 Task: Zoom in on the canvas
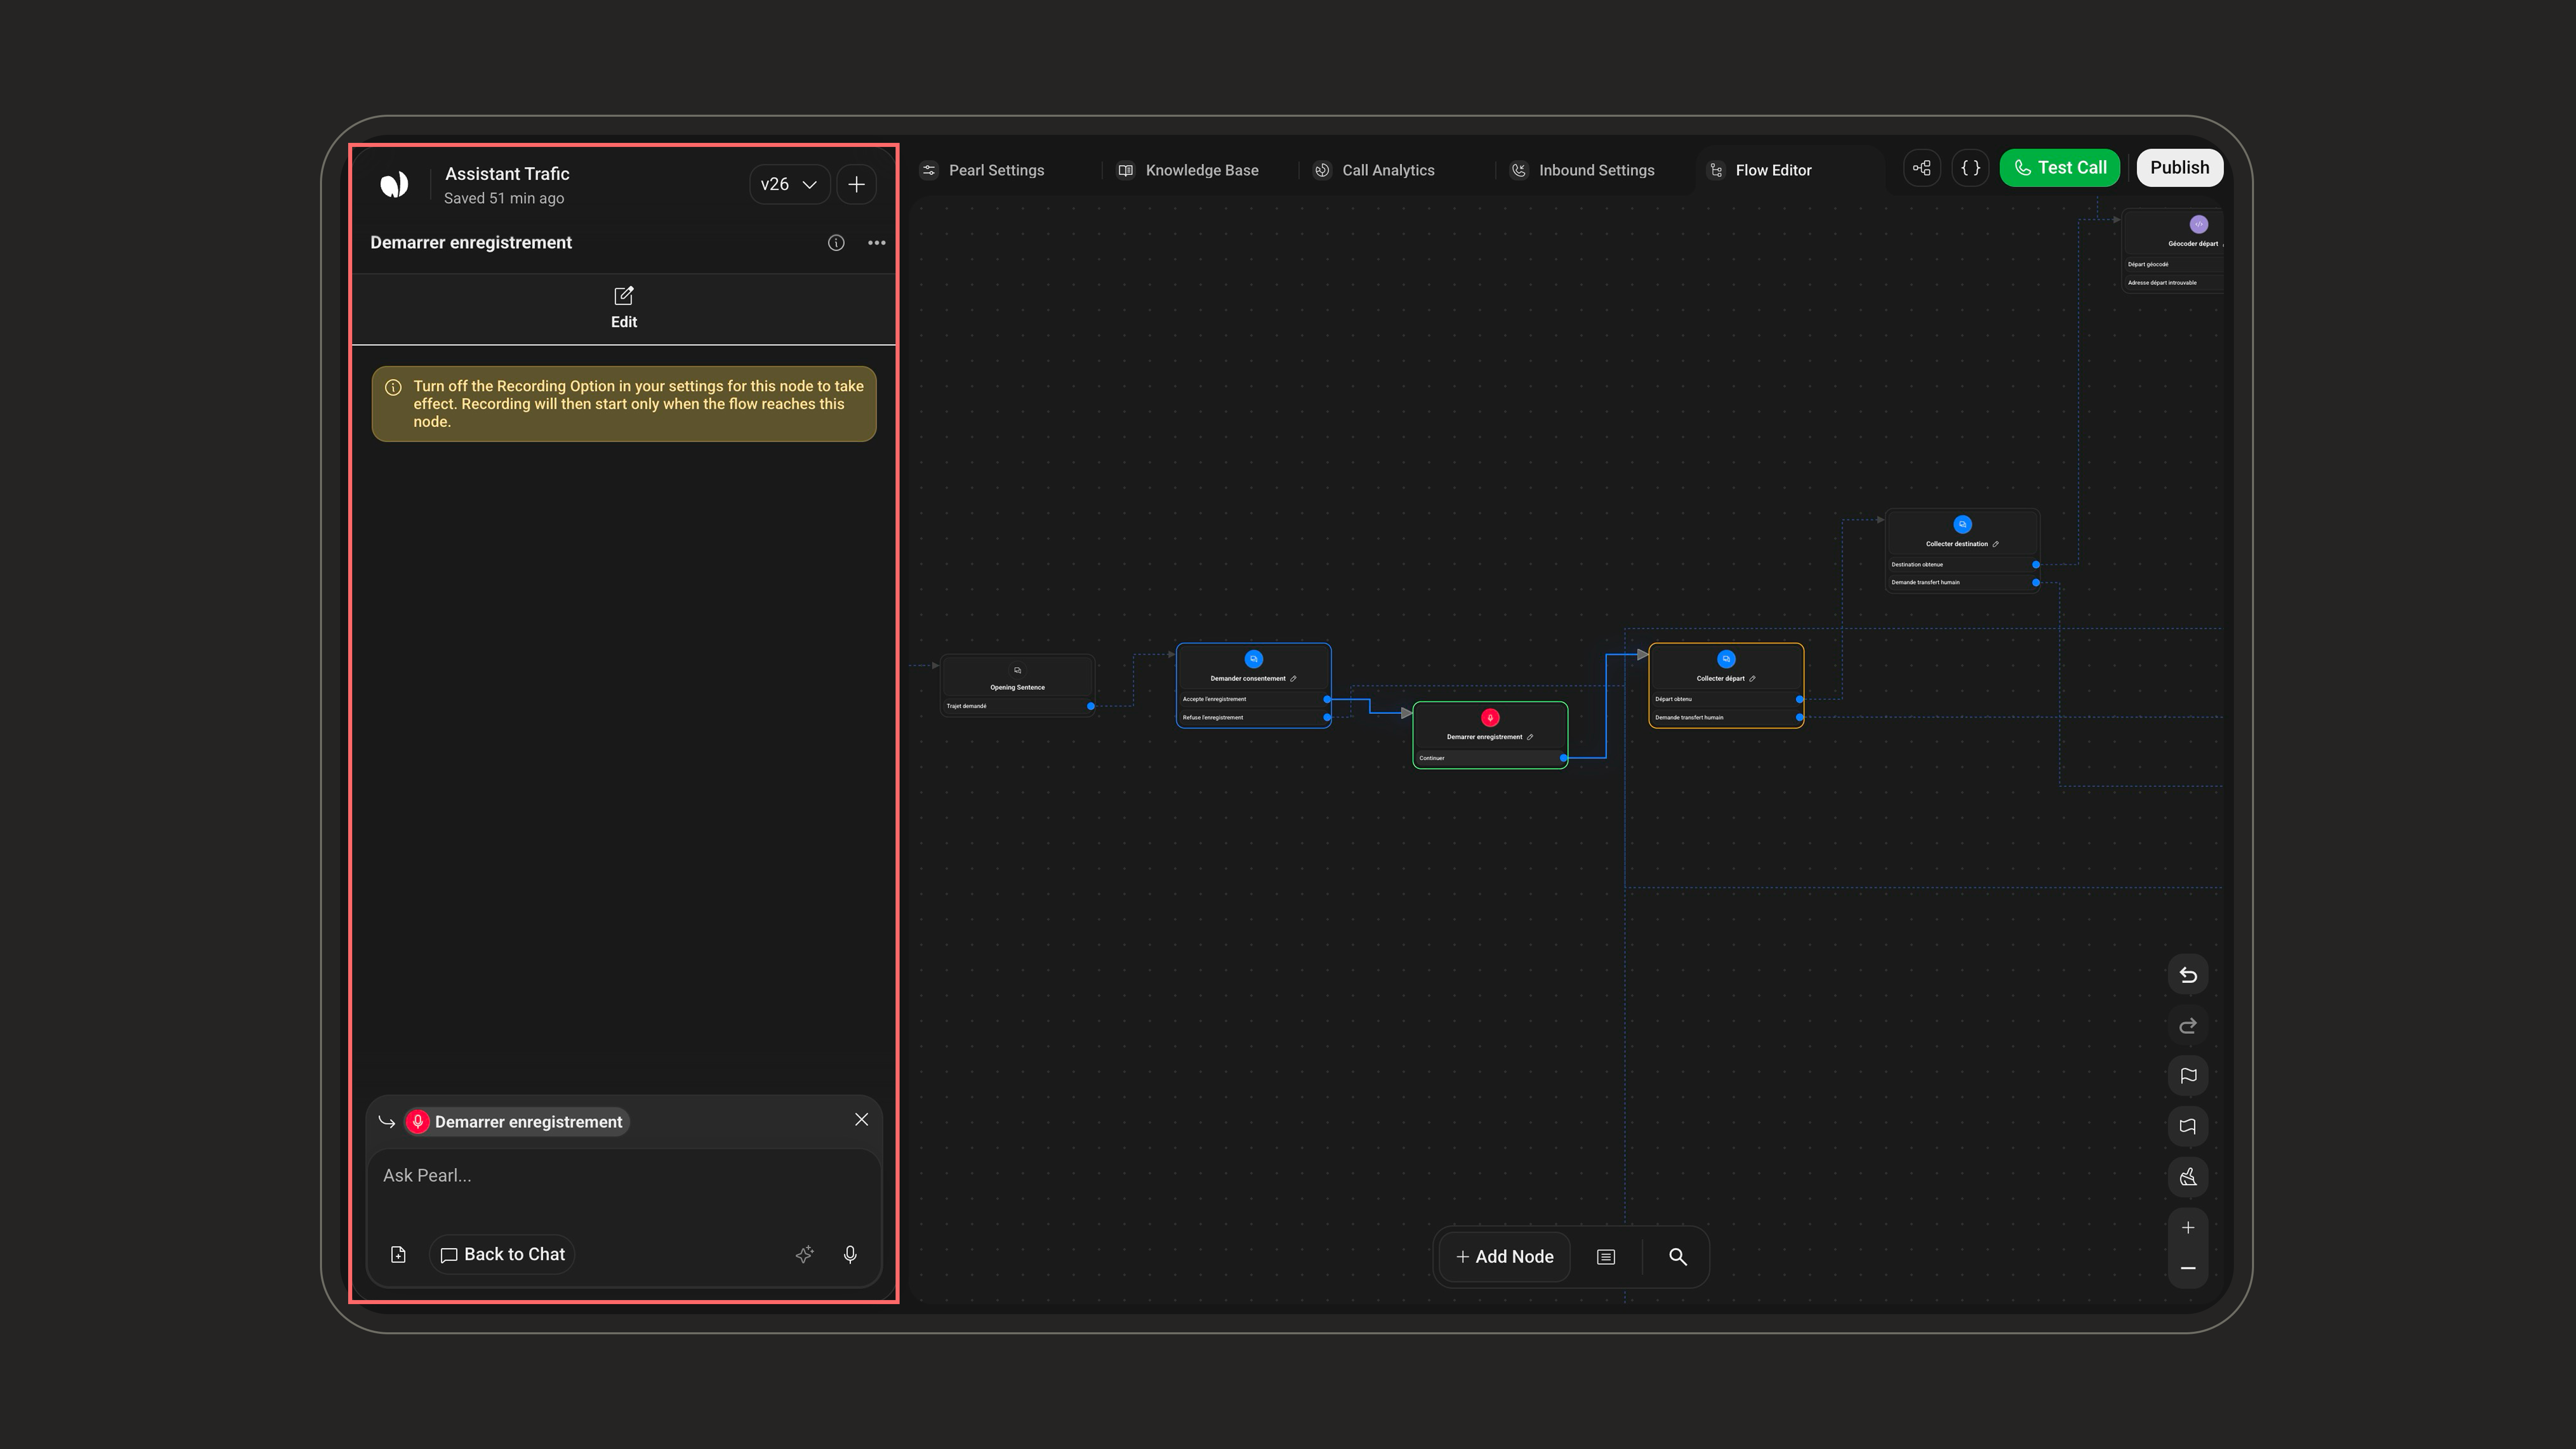coord(2188,1228)
